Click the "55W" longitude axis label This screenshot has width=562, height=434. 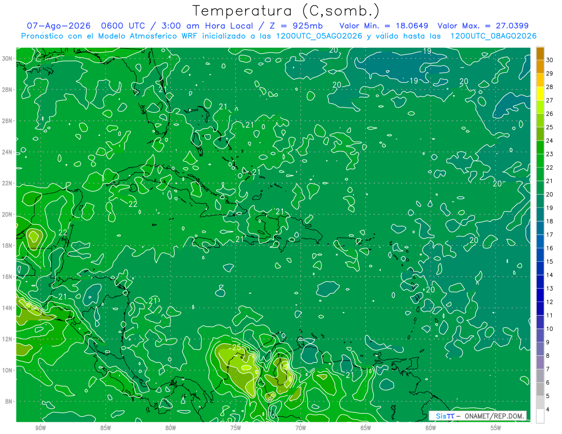pos(496,428)
